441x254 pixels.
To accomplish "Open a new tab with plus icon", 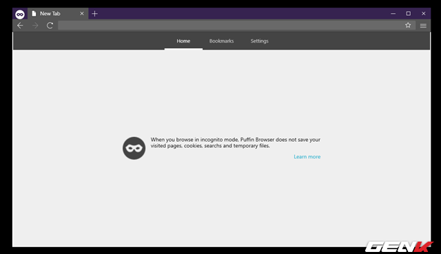I will [95, 14].
